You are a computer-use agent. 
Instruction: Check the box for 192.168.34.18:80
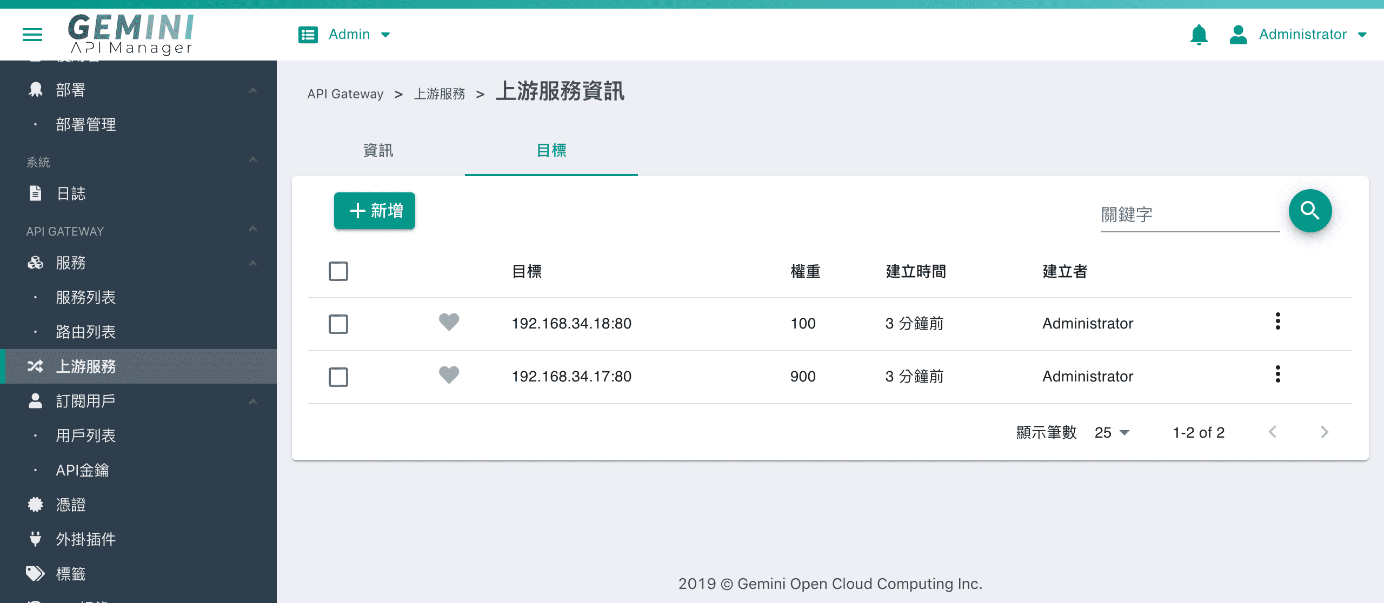(x=338, y=324)
